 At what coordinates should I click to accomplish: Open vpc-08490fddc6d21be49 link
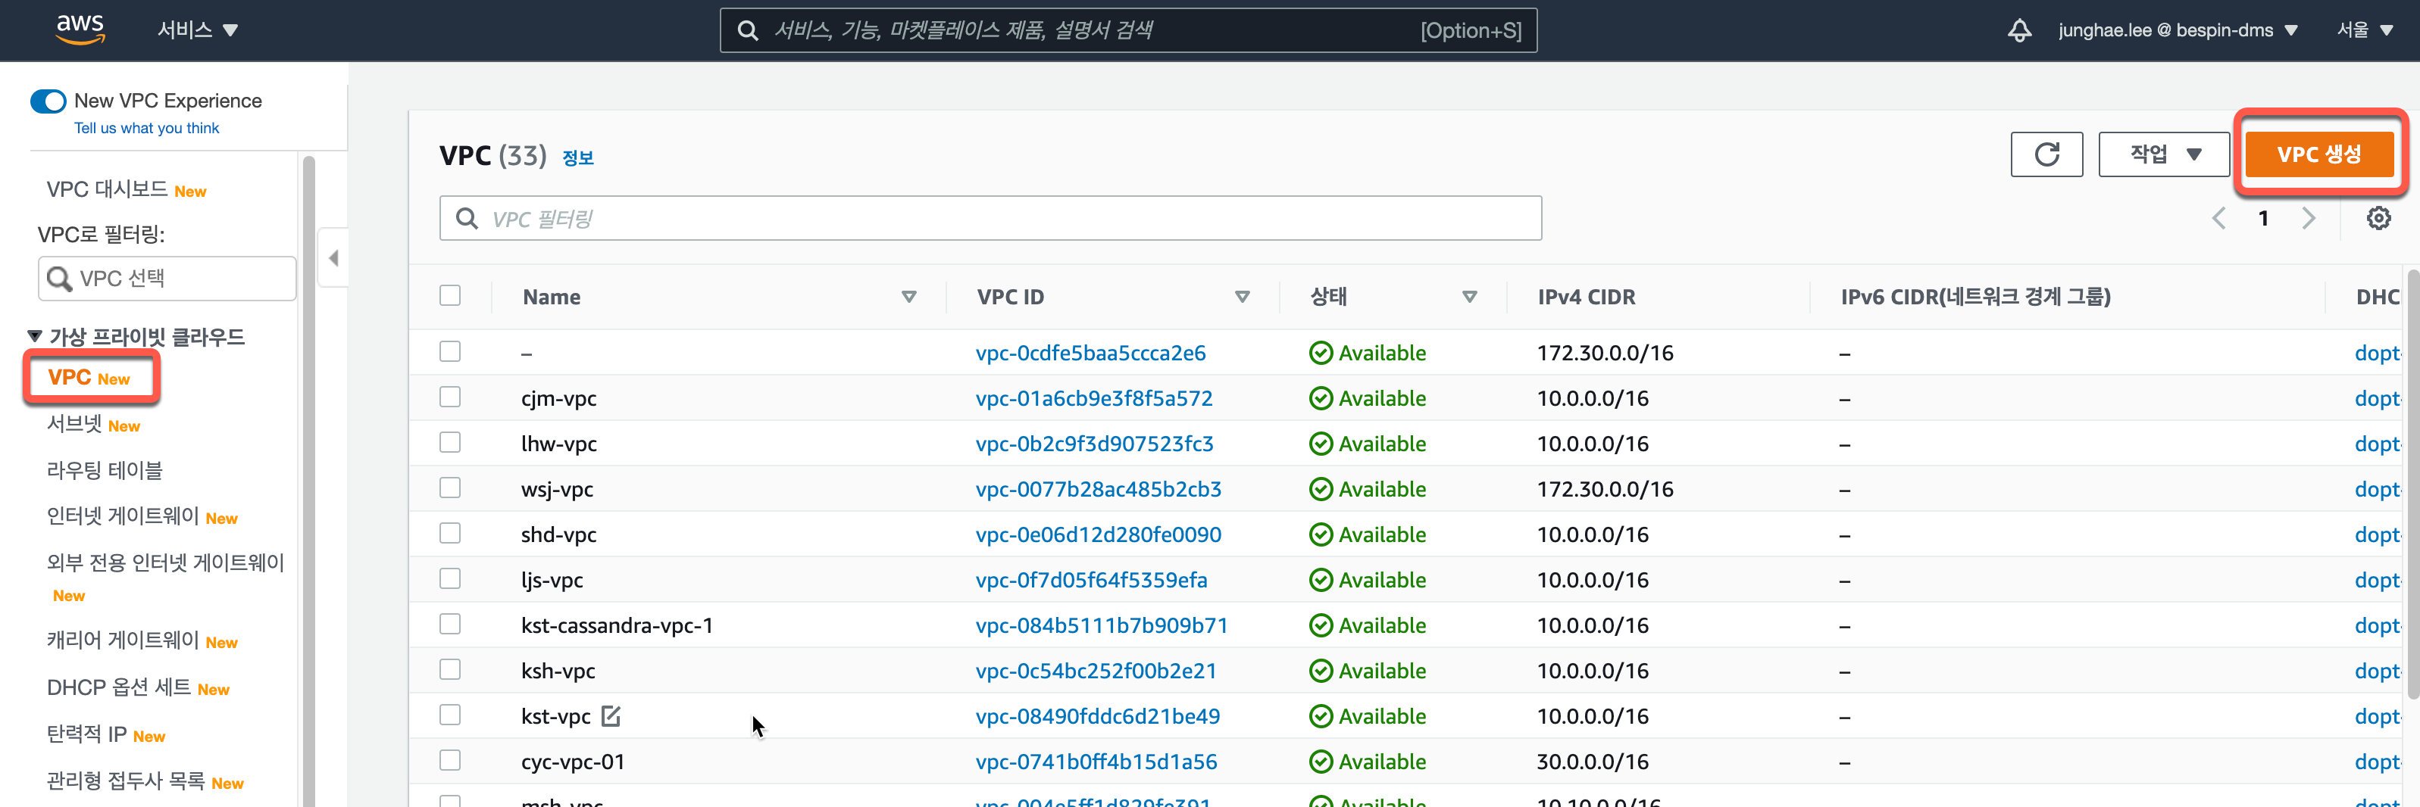pos(1097,716)
